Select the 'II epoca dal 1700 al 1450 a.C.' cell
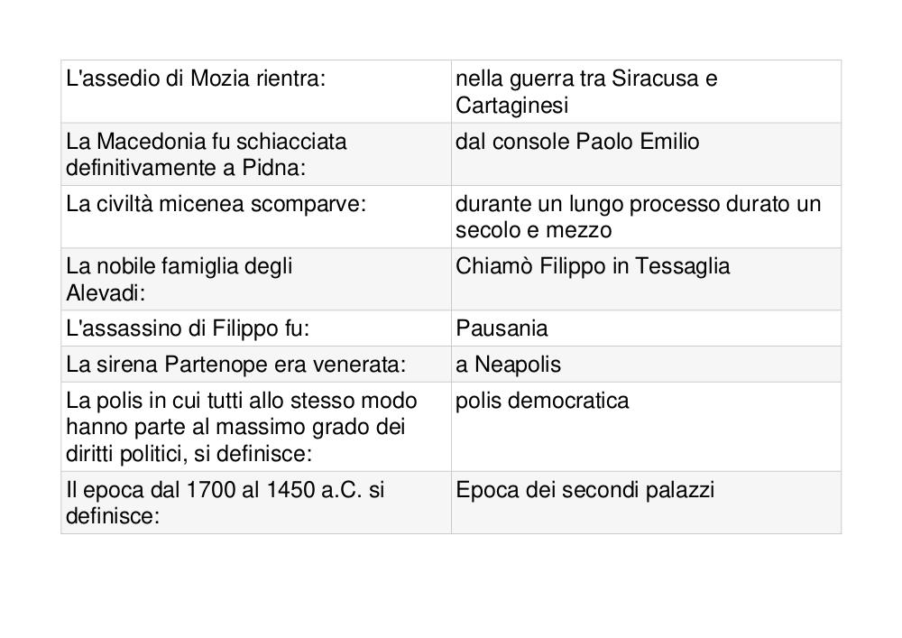Viewport: 902px width, 638px height. (256, 503)
